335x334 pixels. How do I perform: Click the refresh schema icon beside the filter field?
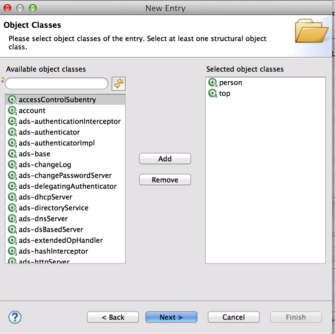(119, 83)
